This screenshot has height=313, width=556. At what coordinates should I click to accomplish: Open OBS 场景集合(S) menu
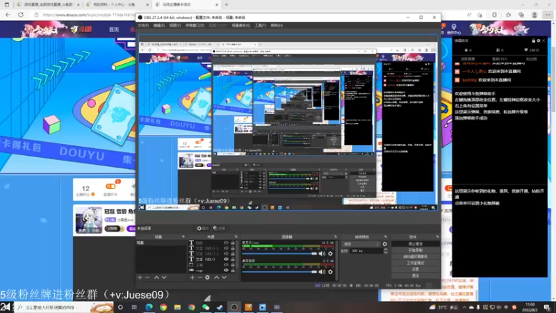click(240, 26)
